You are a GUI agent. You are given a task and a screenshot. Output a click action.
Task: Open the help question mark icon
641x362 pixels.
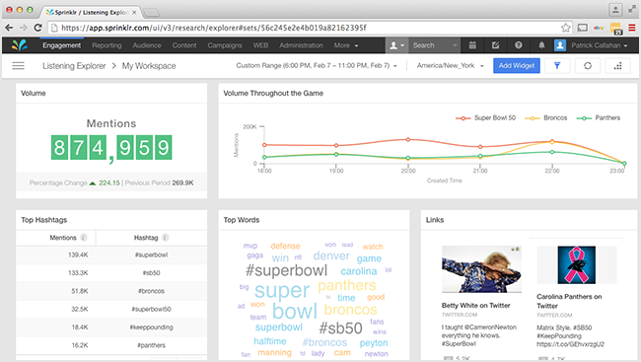519,45
